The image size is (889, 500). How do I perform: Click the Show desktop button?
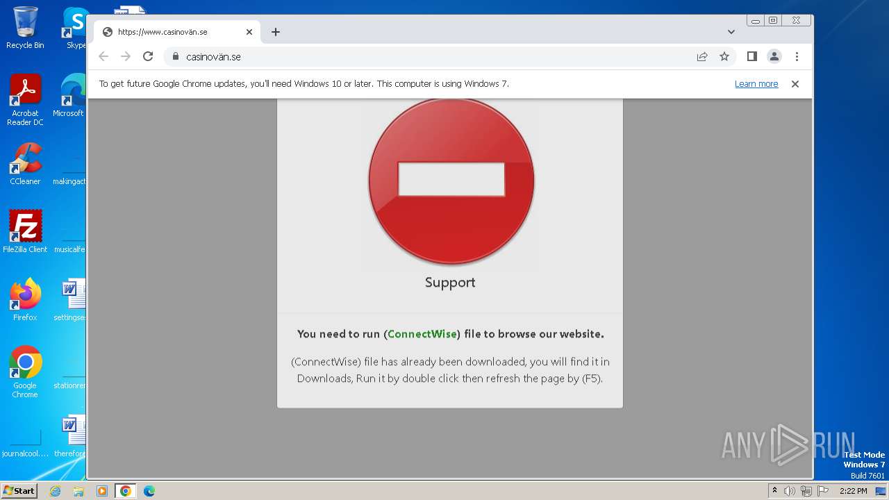[x=881, y=491]
